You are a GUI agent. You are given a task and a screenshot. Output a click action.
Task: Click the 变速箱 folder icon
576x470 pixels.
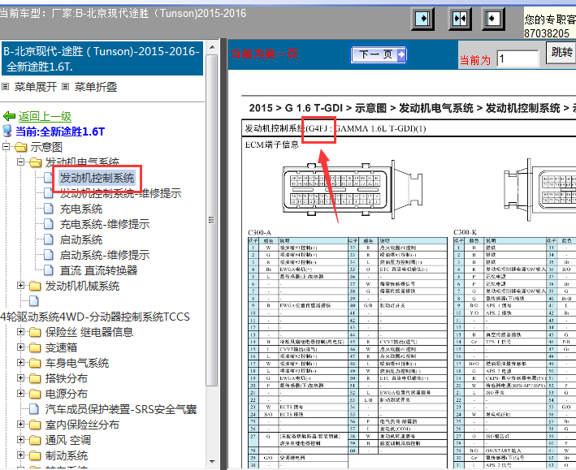coord(36,347)
